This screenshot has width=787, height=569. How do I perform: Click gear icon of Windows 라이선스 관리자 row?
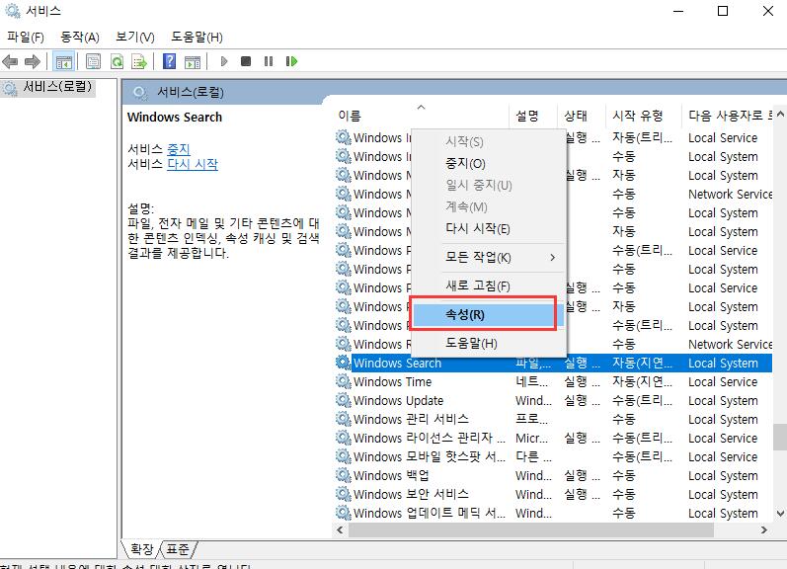[344, 438]
